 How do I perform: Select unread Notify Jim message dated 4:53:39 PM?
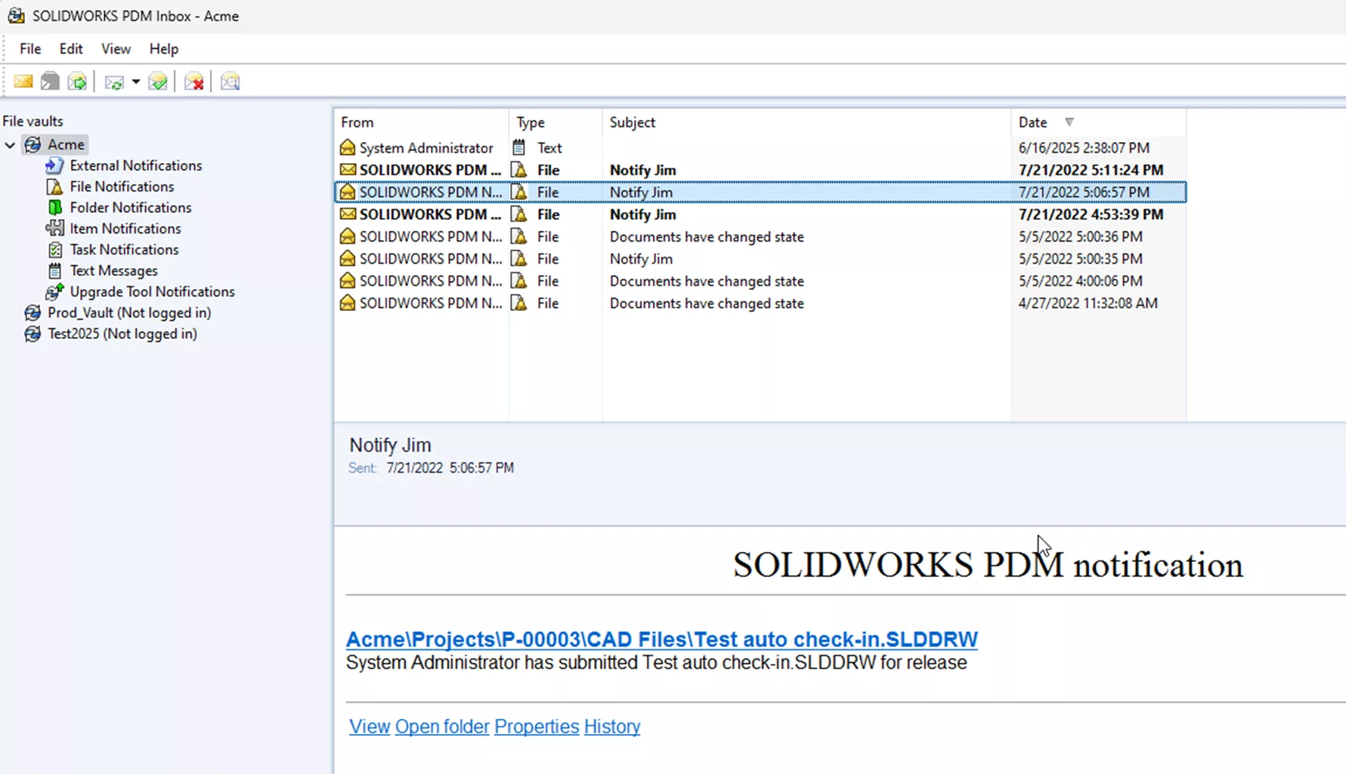[x=760, y=214]
